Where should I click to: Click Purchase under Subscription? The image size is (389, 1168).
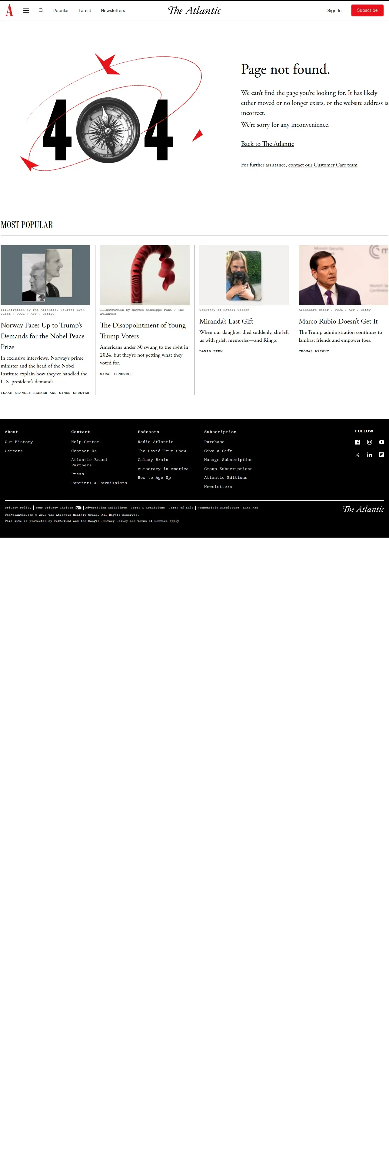pyautogui.click(x=214, y=441)
